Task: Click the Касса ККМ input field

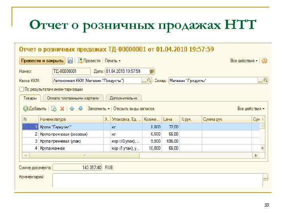Action: [97, 80]
